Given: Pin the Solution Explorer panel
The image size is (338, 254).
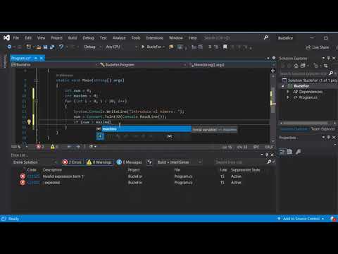Looking at the screenshot, I should point(329,58).
